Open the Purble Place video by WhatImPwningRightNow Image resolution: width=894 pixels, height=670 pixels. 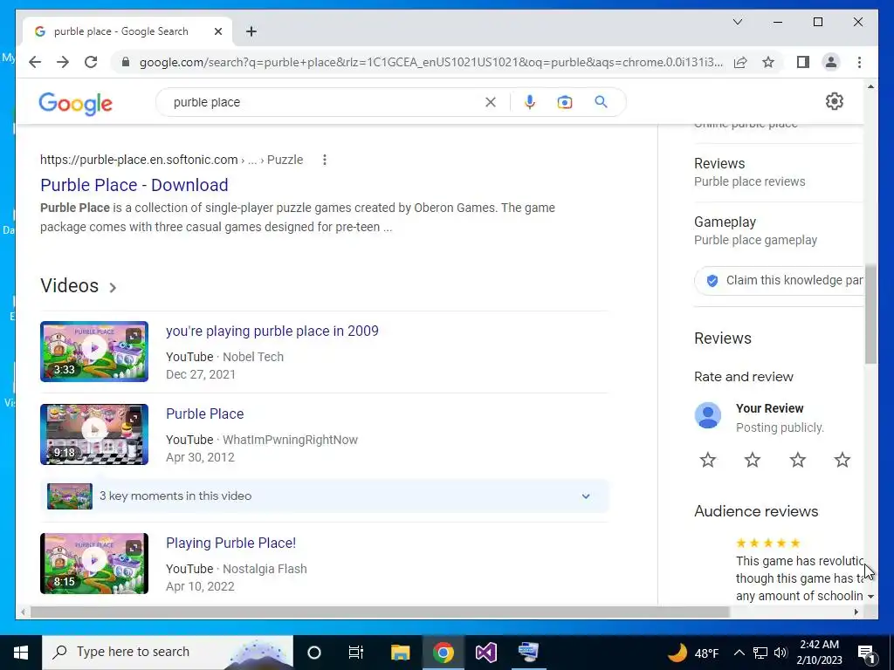204,414
